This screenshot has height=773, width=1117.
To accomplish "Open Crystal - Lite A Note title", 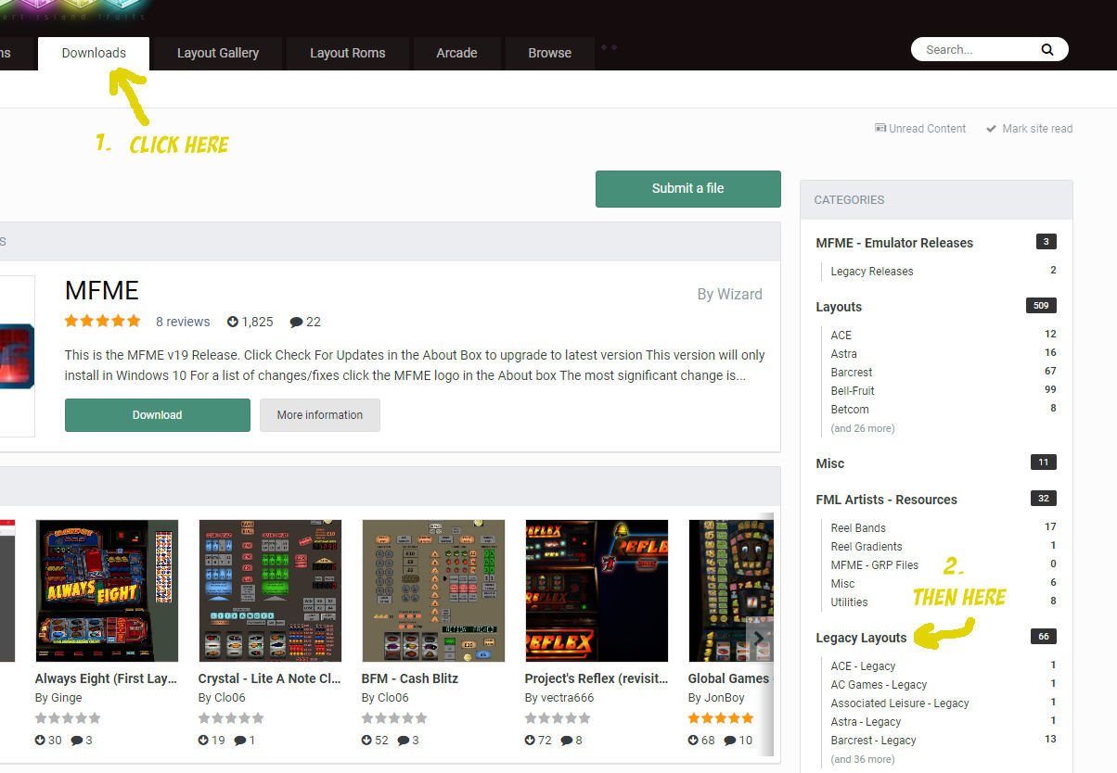I will tap(269, 678).
